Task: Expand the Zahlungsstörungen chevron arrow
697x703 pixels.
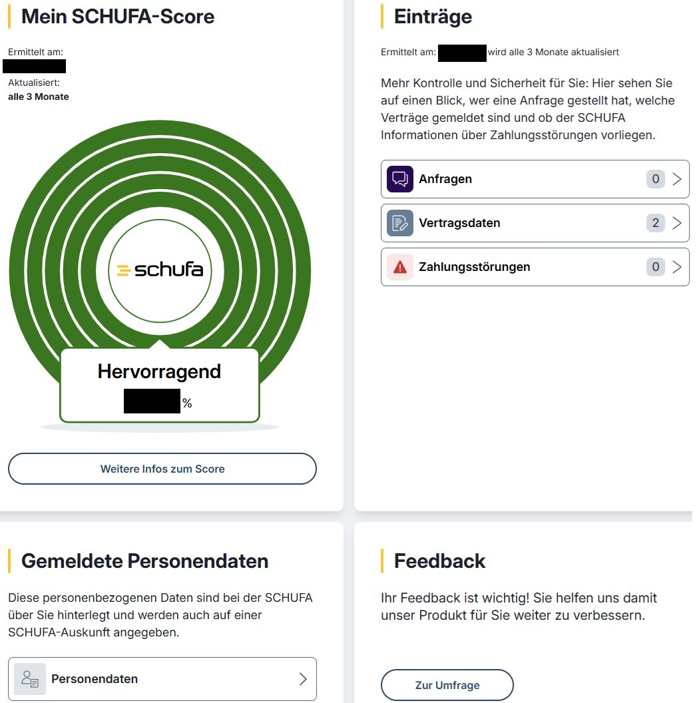Action: [x=677, y=267]
